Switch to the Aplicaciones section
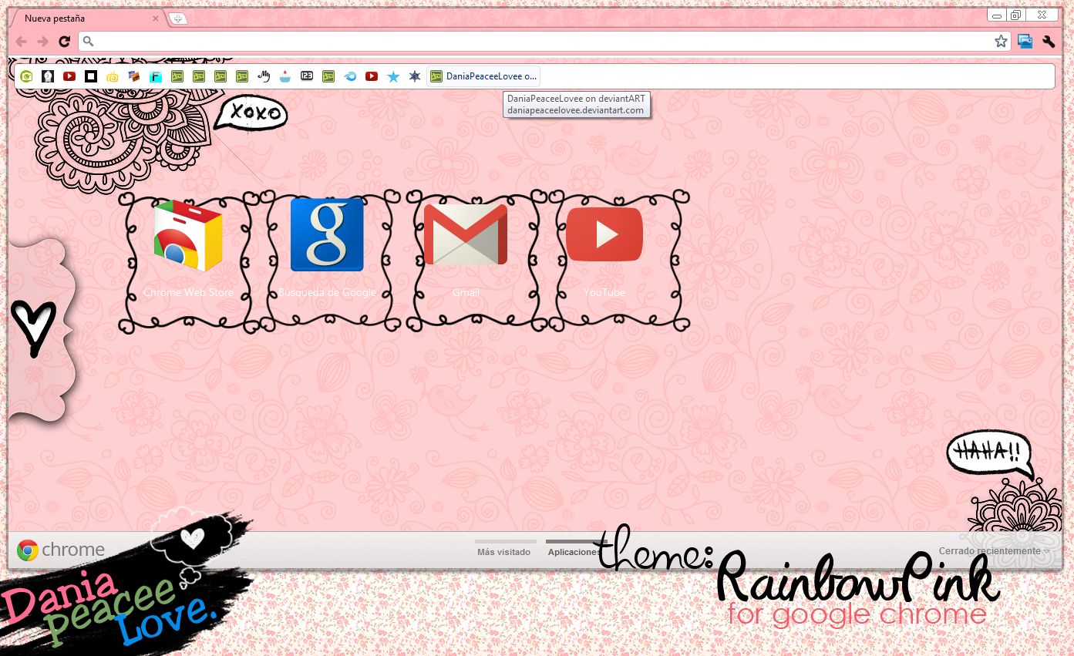Viewport: 1074px width, 656px height. pos(574,551)
